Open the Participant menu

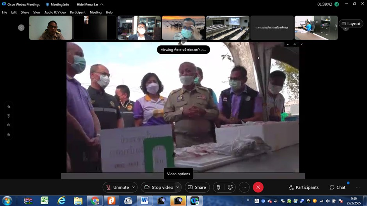tap(78, 12)
